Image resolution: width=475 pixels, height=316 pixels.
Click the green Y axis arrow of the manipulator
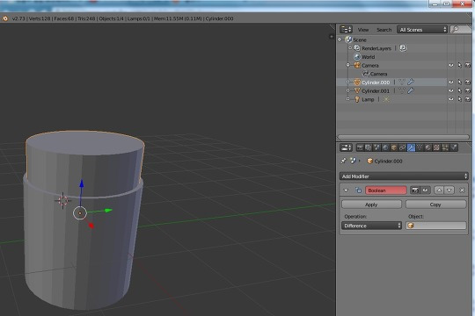coord(108,210)
